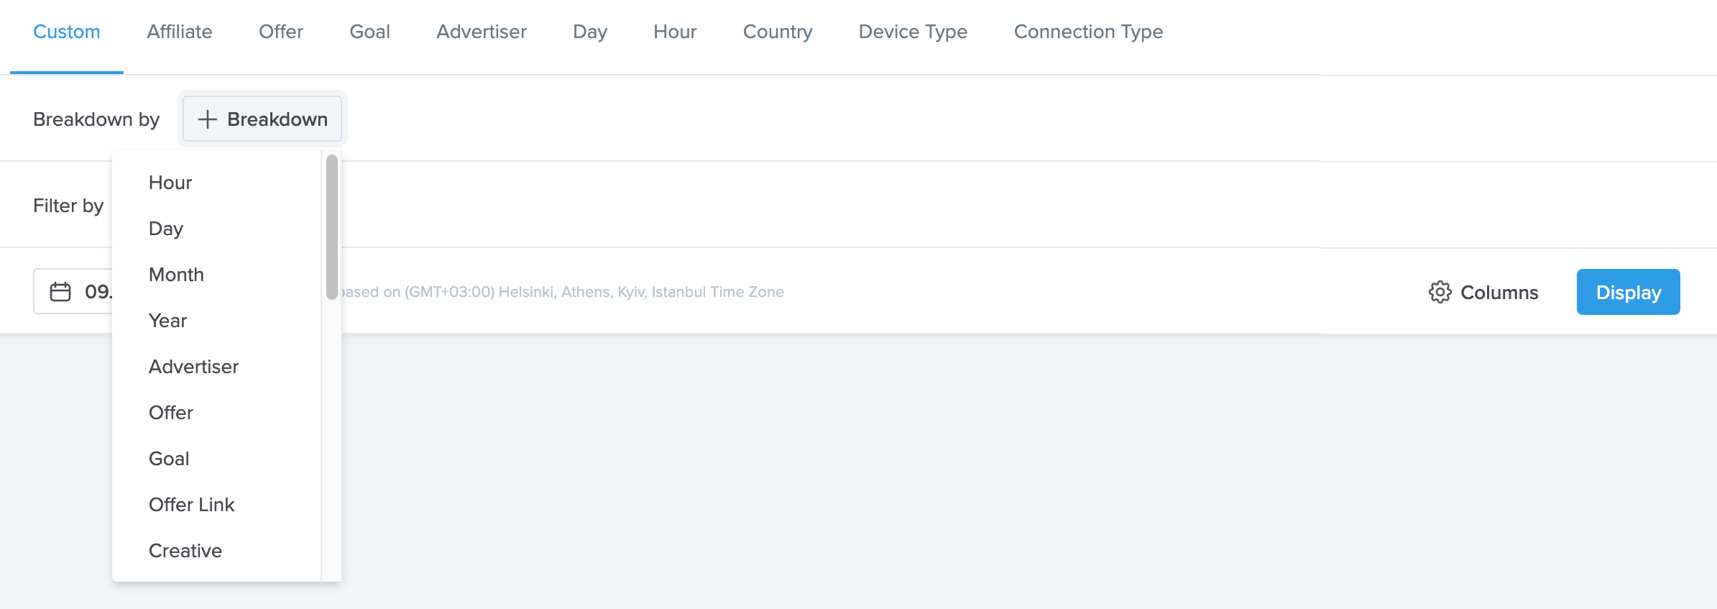Click the Columns configuration option
The image size is (1717, 609).
(x=1499, y=292)
